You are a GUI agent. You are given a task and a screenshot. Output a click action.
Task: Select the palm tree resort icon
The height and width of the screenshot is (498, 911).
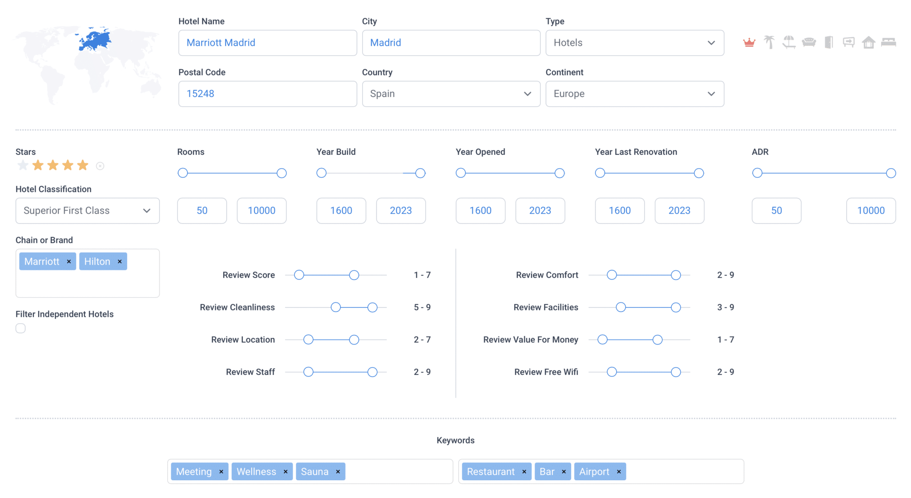coord(769,42)
